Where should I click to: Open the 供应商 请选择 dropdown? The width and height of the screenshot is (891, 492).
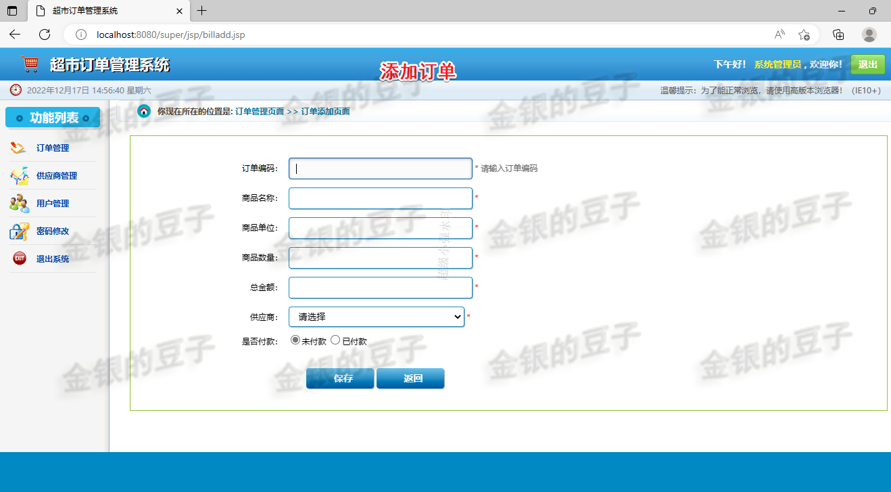[x=376, y=317]
